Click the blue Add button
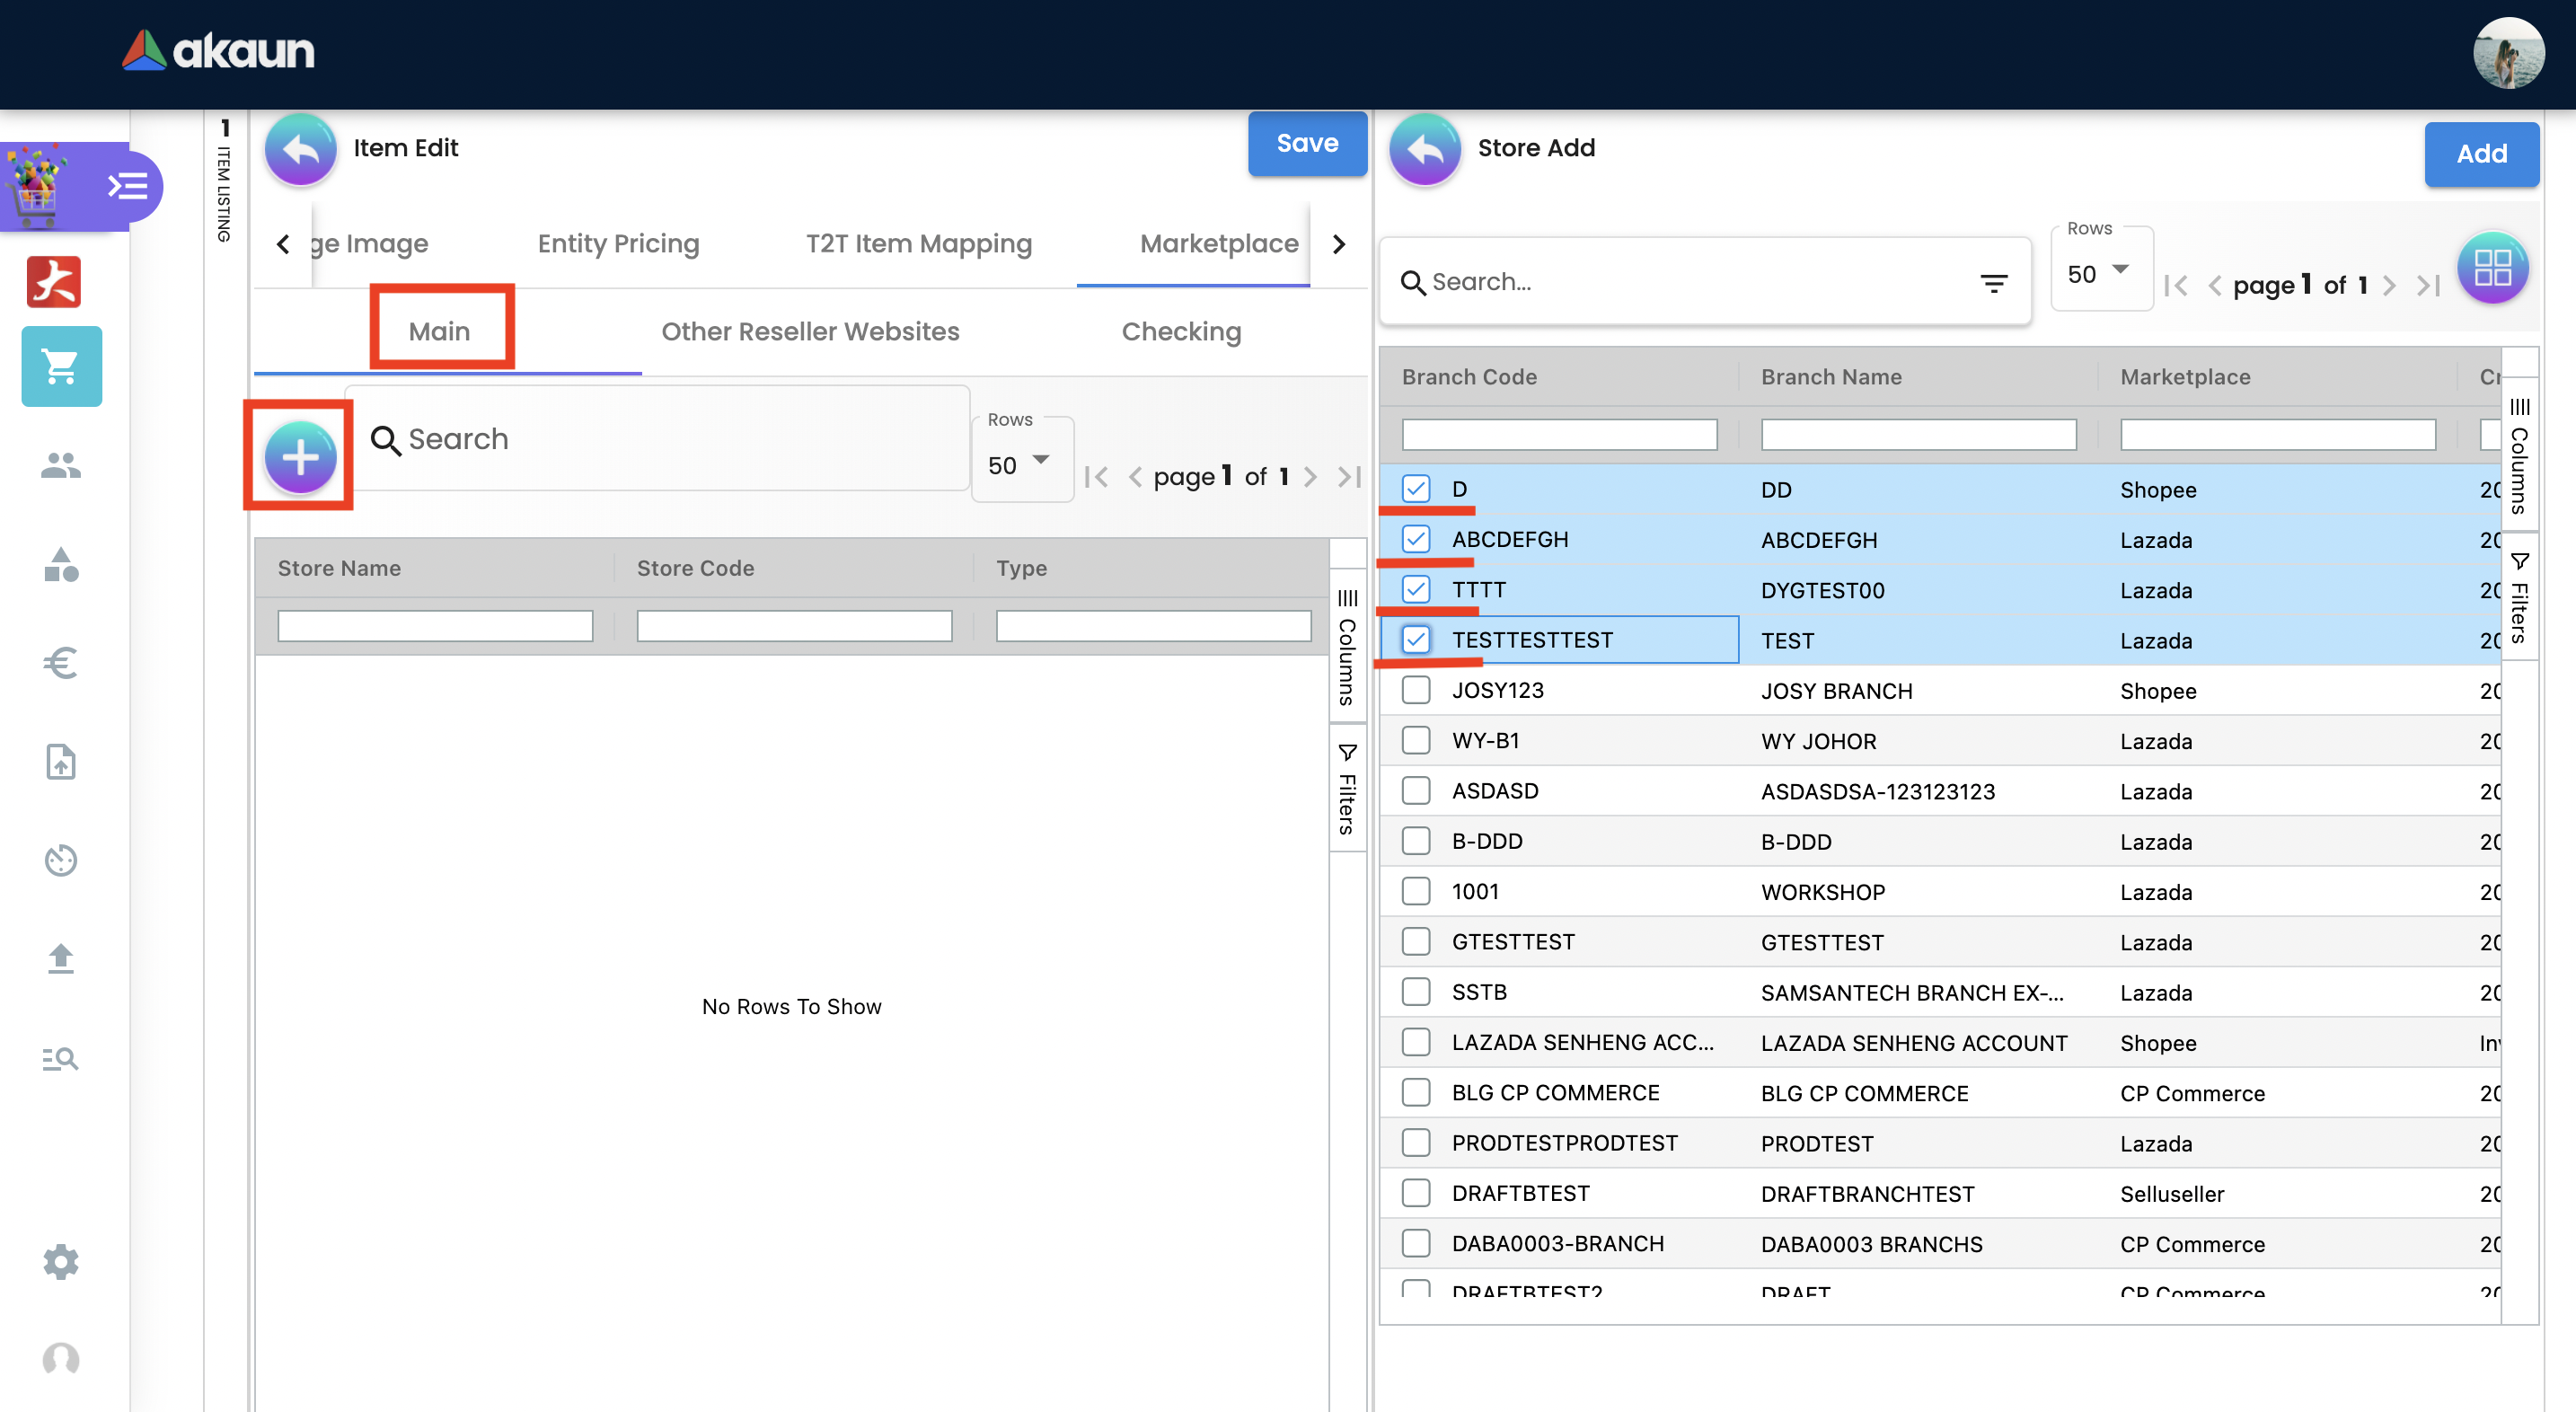The height and width of the screenshot is (1412, 2576). [x=2480, y=154]
